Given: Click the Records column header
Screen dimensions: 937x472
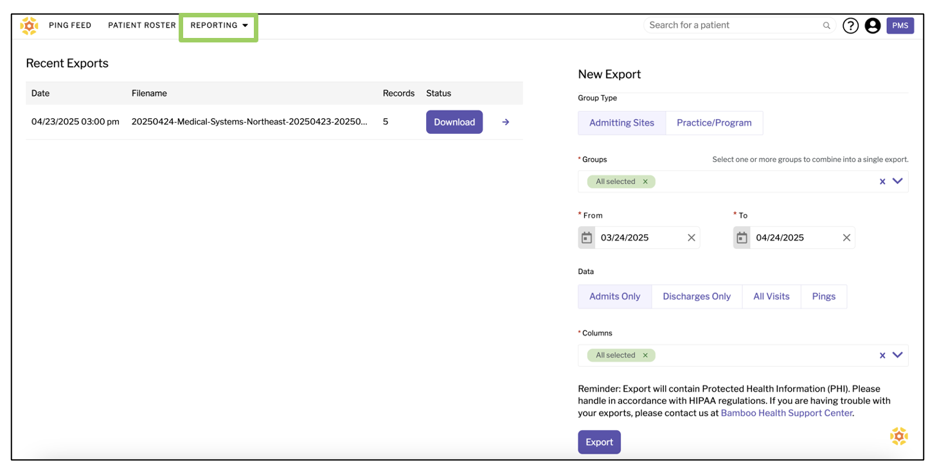Looking at the screenshot, I should (x=398, y=93).
